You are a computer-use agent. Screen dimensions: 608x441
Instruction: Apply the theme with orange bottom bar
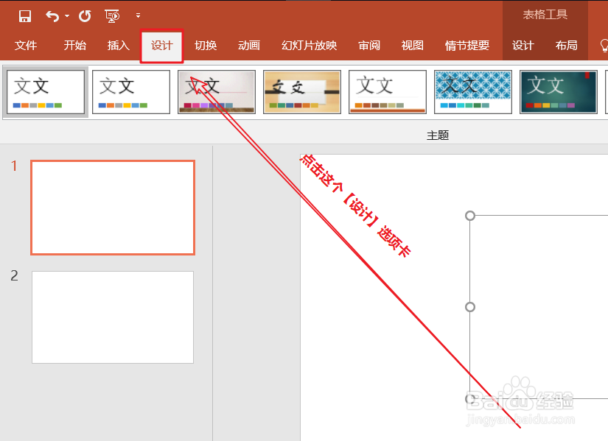coord(388,92)
